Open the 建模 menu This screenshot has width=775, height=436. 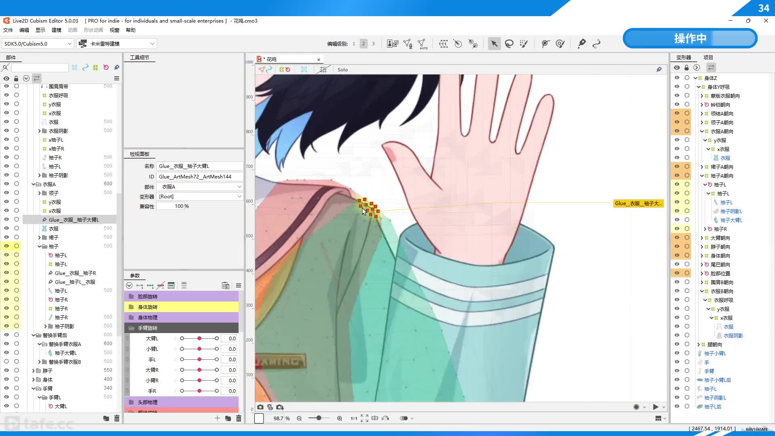click(x=57, y=30)
